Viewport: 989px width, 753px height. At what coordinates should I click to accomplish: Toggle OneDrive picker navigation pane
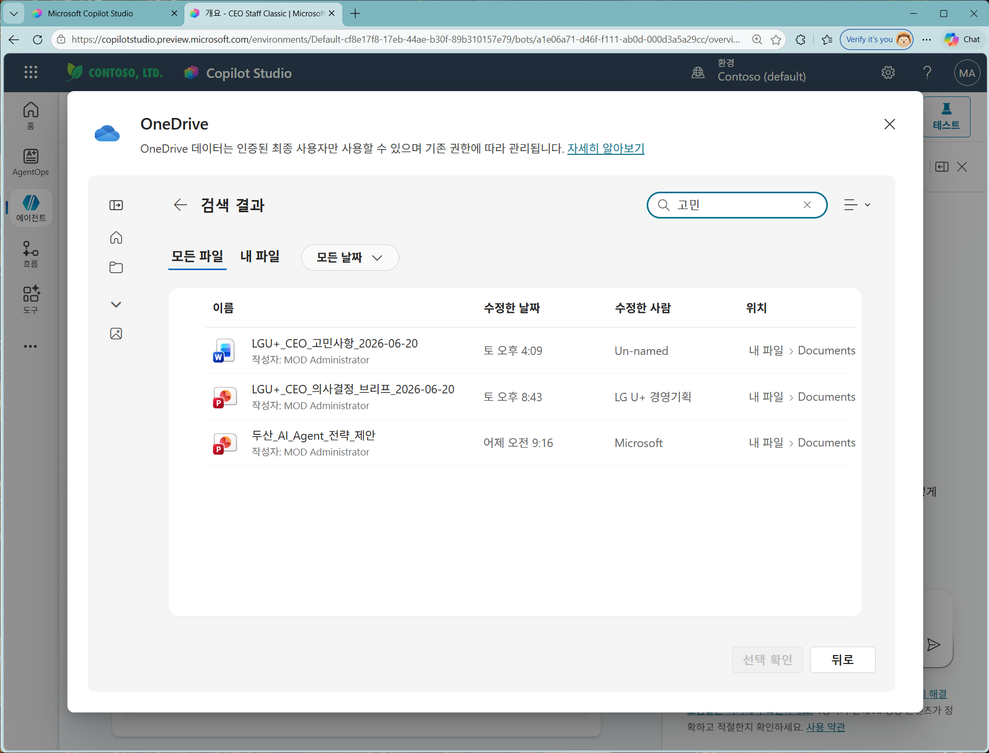(x=116, y=205)
